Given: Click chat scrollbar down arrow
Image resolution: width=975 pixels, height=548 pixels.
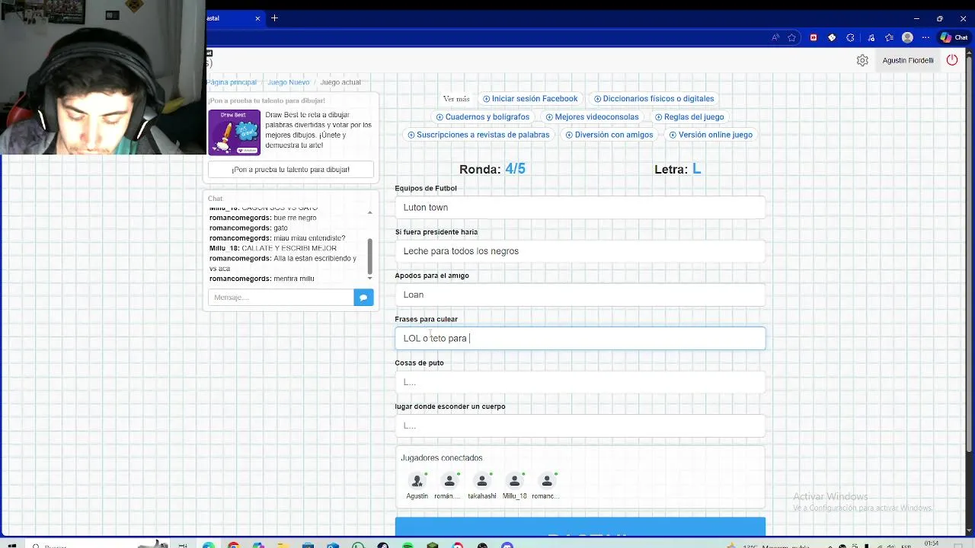Looking at the screenshot, I should coord(370,278).
